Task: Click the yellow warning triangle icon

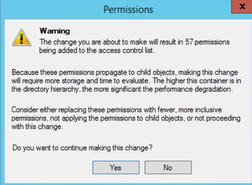Action: [x=21, y=38]
